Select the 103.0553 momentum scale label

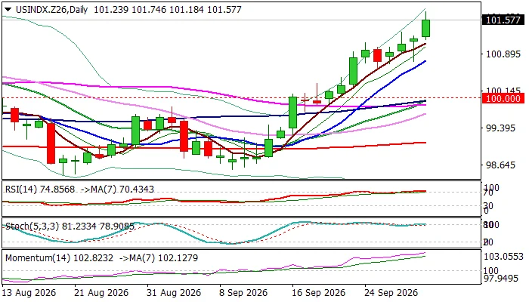click(x=503, y=257)
